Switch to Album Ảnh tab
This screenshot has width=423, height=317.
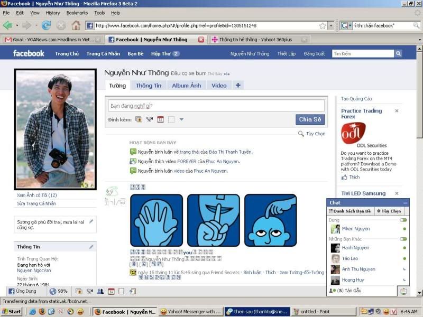187,86
